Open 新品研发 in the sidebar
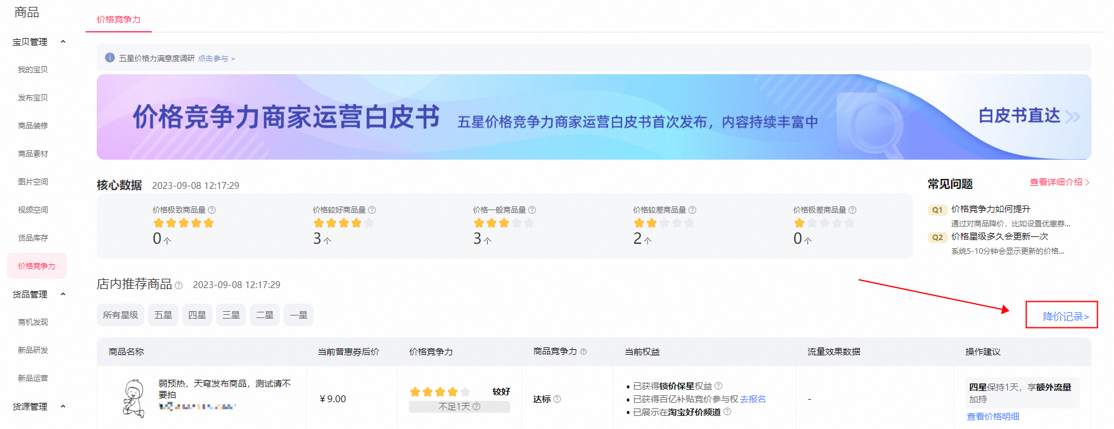 coord(33,350)
